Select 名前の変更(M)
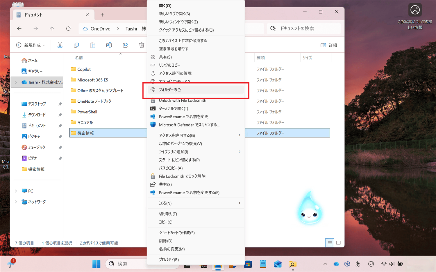Screen dimensions: 436x272 coord(196,249)
